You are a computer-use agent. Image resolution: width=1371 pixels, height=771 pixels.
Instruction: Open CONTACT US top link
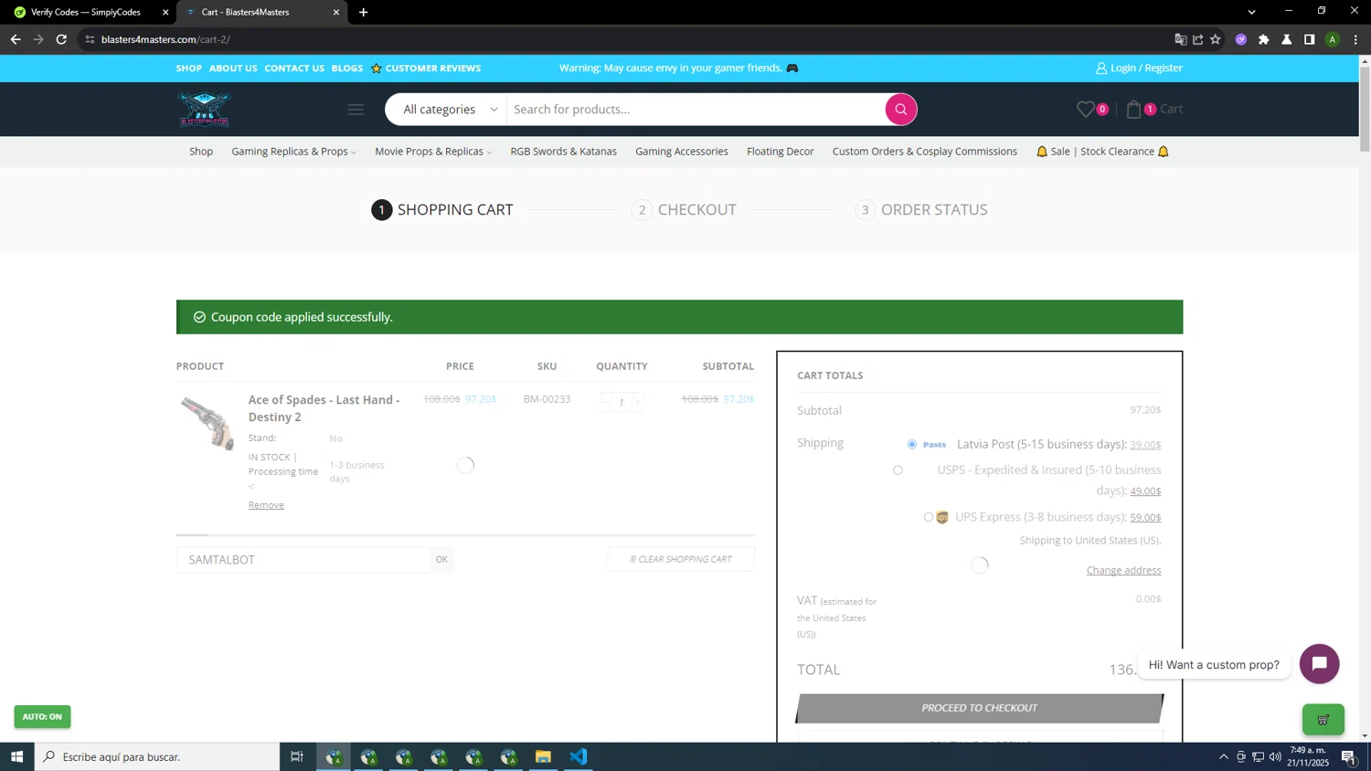coord(294,69)
